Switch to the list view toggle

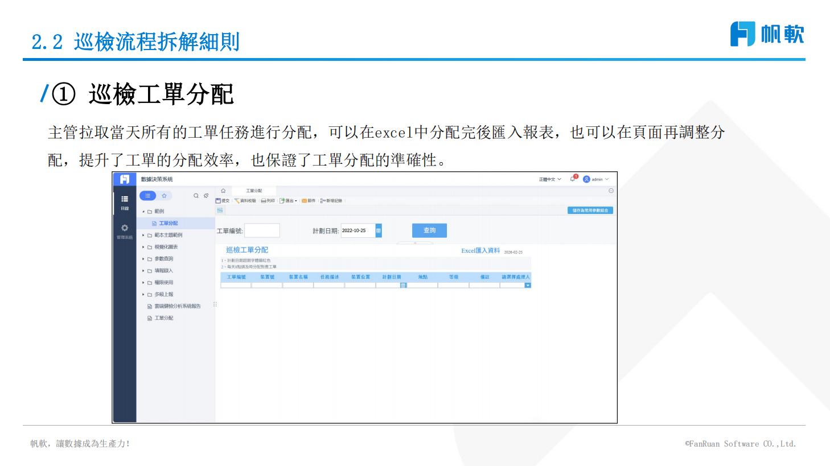147,196
